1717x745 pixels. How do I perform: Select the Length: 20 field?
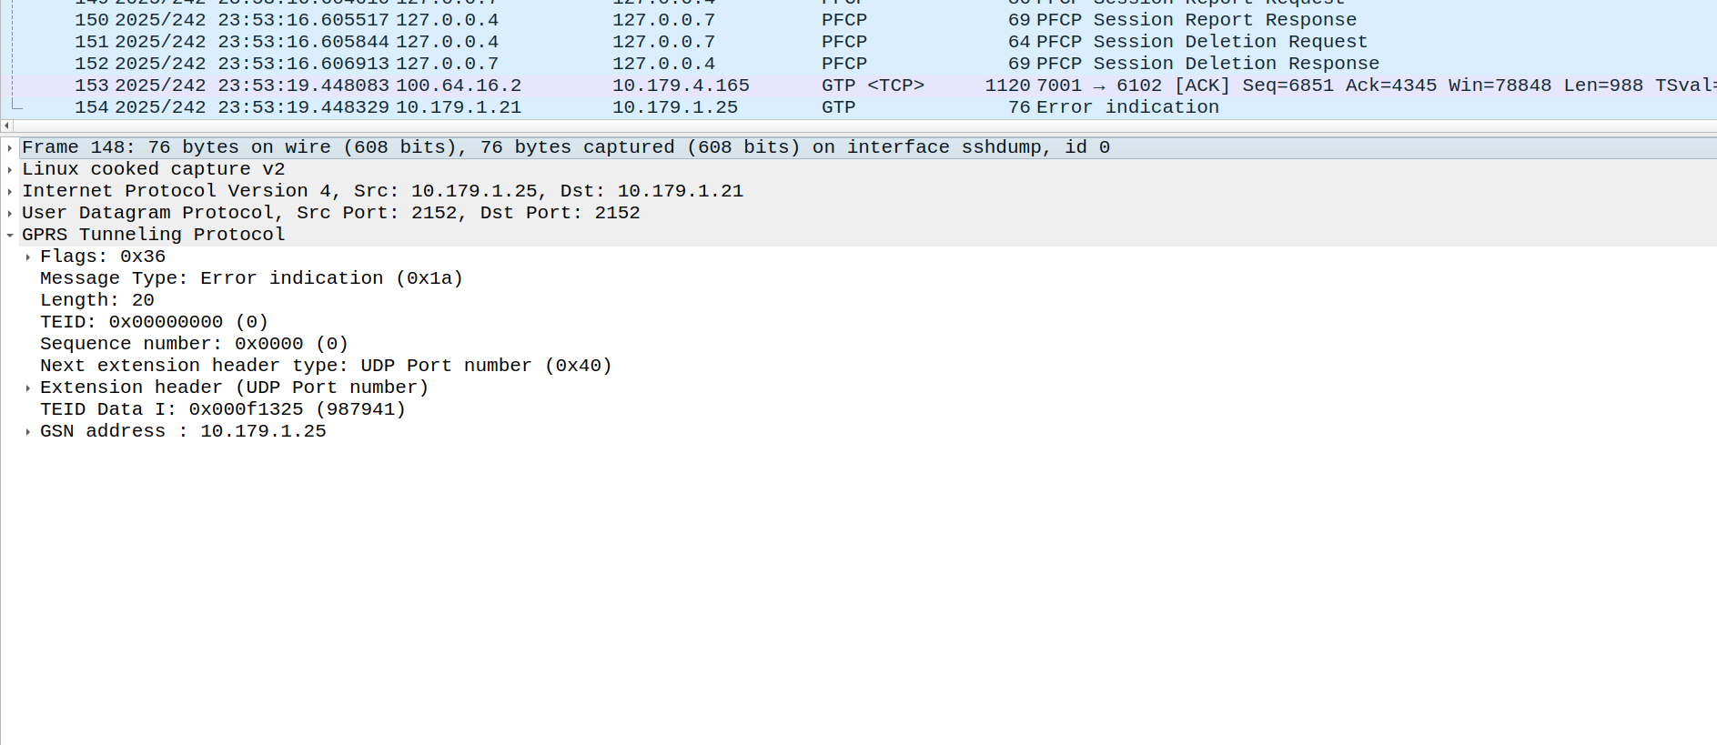pos(97,300)
